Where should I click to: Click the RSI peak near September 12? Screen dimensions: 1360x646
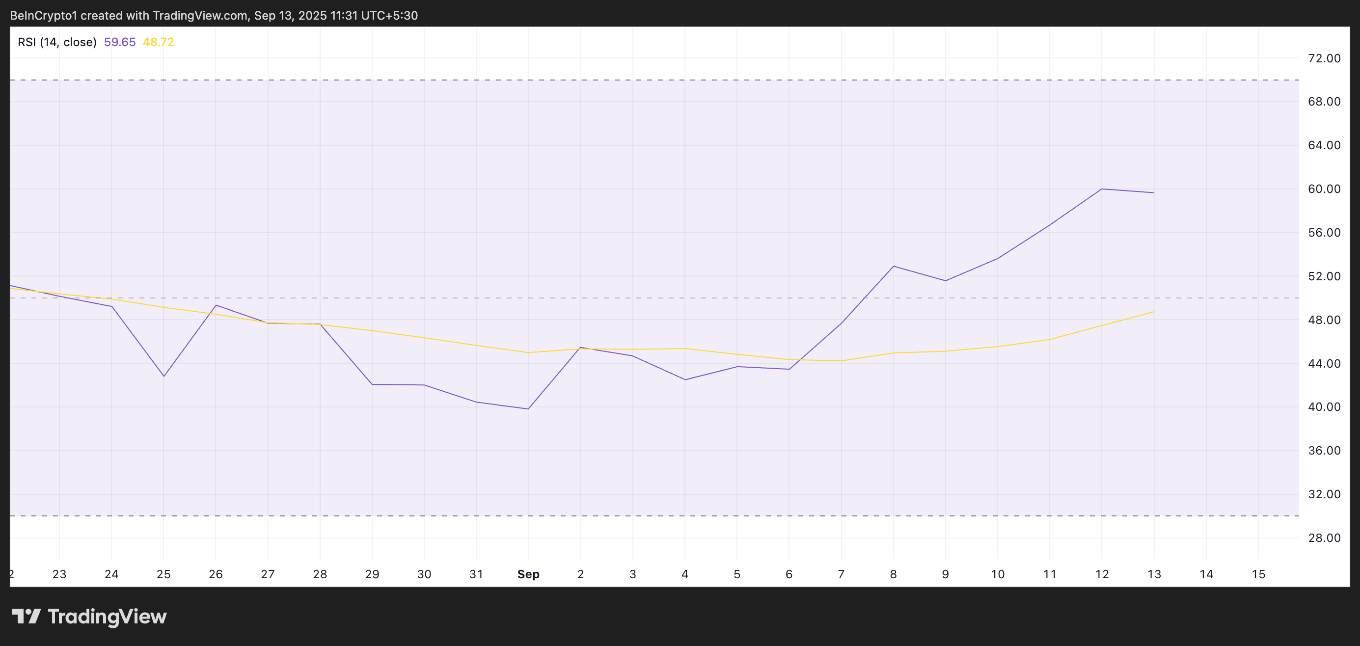pyautogui.click(x=1102, y=189)
